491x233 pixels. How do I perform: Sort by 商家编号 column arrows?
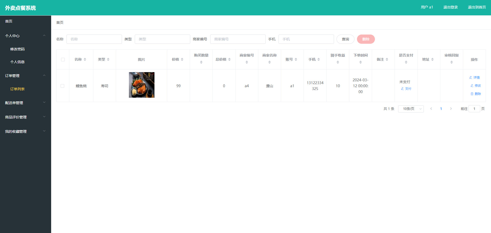coord(247,62)
